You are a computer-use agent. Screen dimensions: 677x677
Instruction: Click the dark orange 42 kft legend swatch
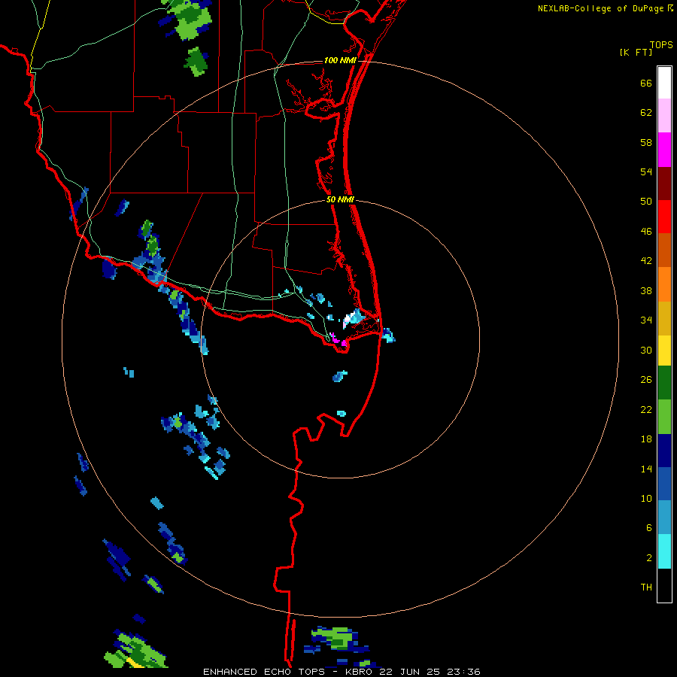click(664, 250)
